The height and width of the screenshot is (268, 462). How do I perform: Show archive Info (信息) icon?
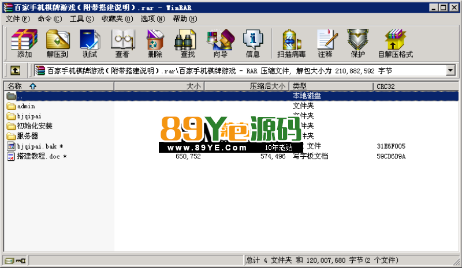click(253, 43)
